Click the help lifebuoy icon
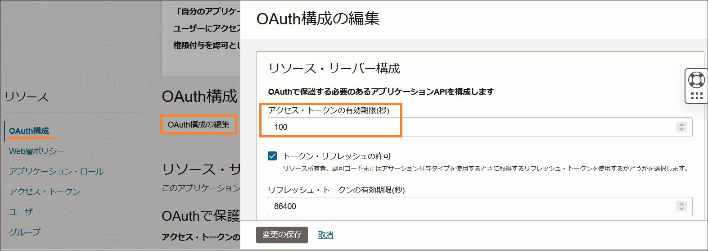 [696, 80]
